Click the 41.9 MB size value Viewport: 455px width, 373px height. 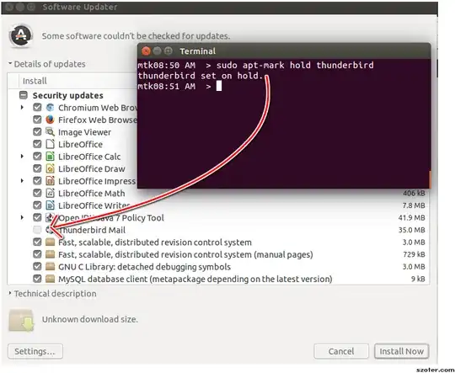click(411, 217)
